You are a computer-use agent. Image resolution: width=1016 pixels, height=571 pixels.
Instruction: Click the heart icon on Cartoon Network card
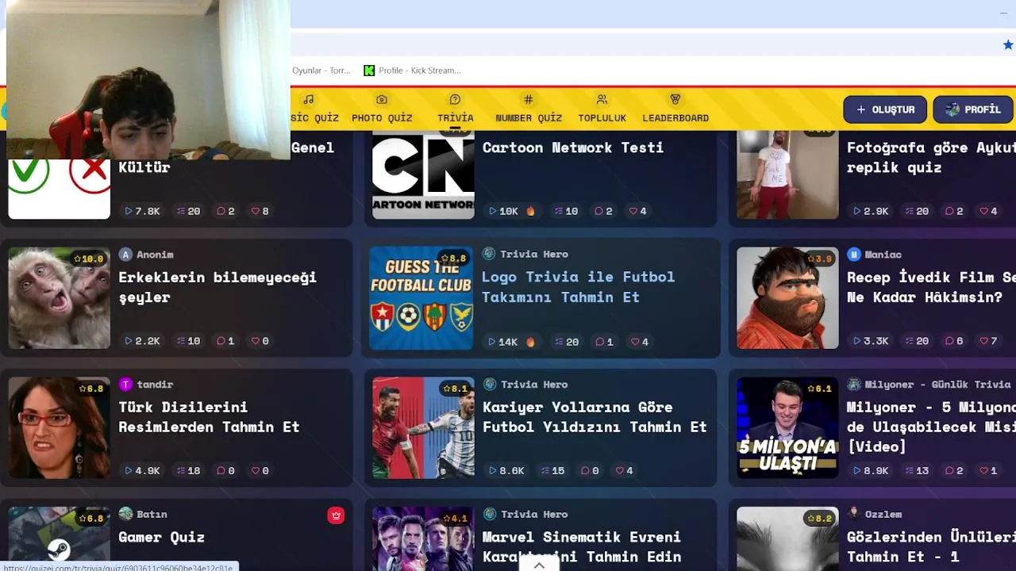point(634,211)
